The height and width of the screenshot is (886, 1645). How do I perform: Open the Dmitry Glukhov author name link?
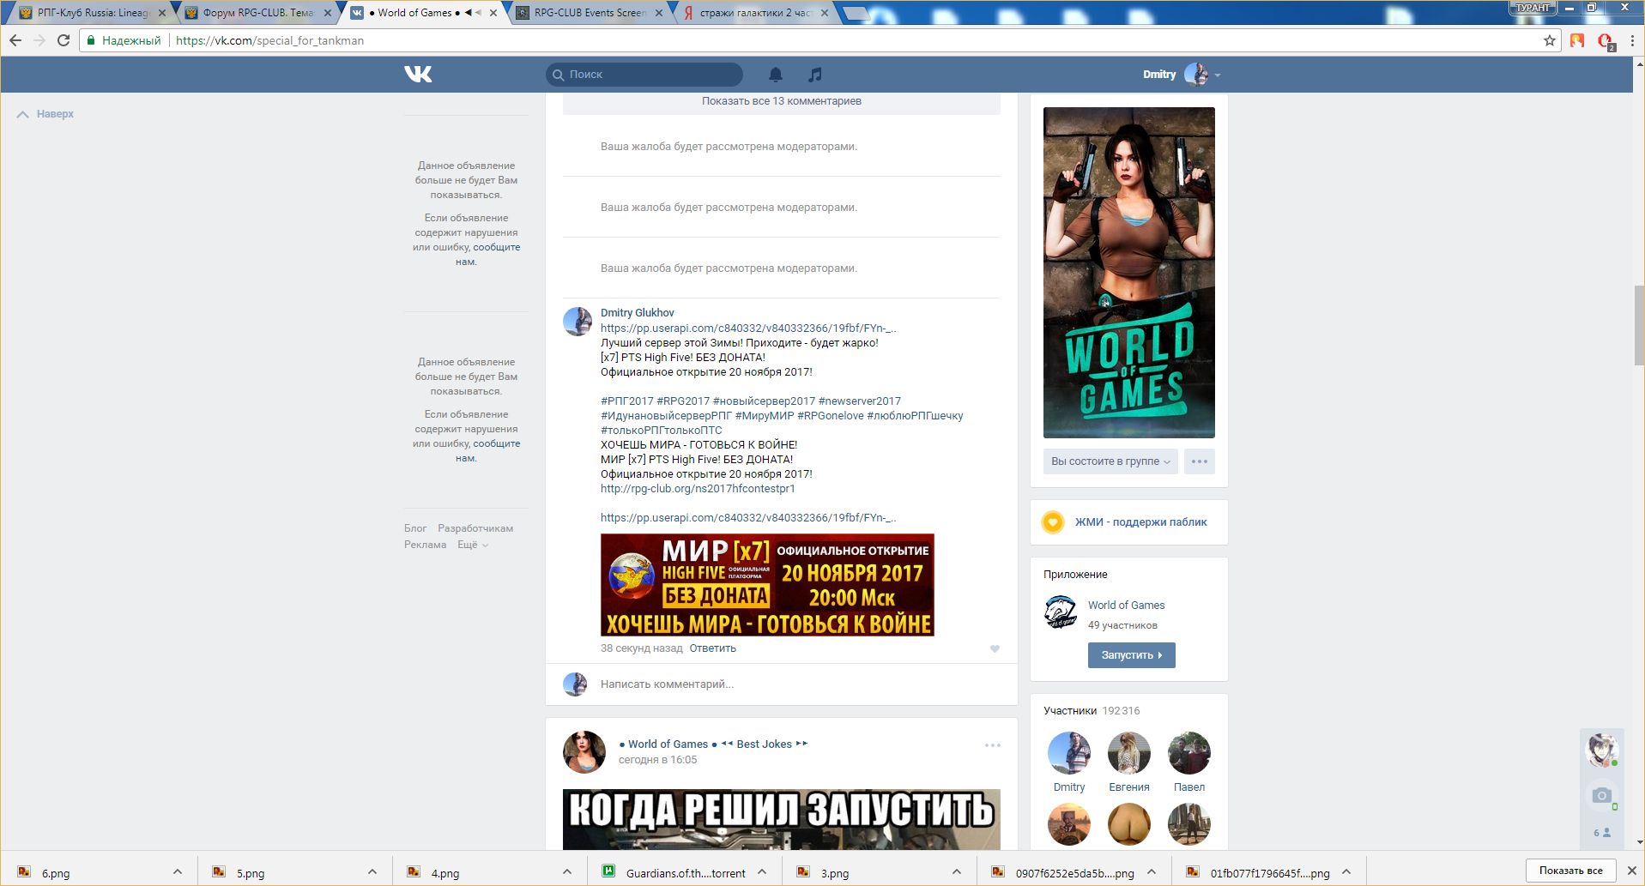(x=638, y=313)
